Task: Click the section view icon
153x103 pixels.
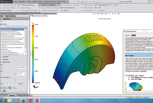Action: [x=100, y=14]
